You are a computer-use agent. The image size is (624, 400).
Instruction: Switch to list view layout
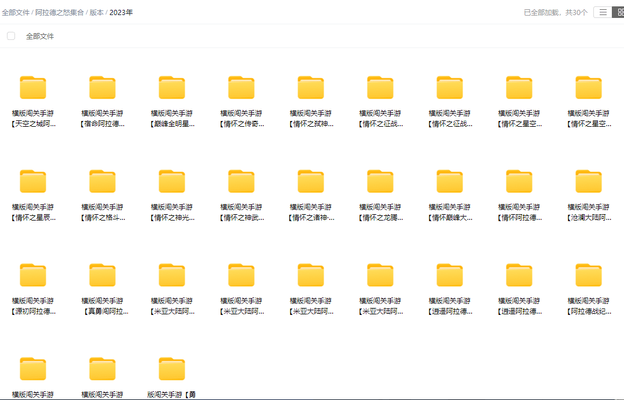(603, 12)
